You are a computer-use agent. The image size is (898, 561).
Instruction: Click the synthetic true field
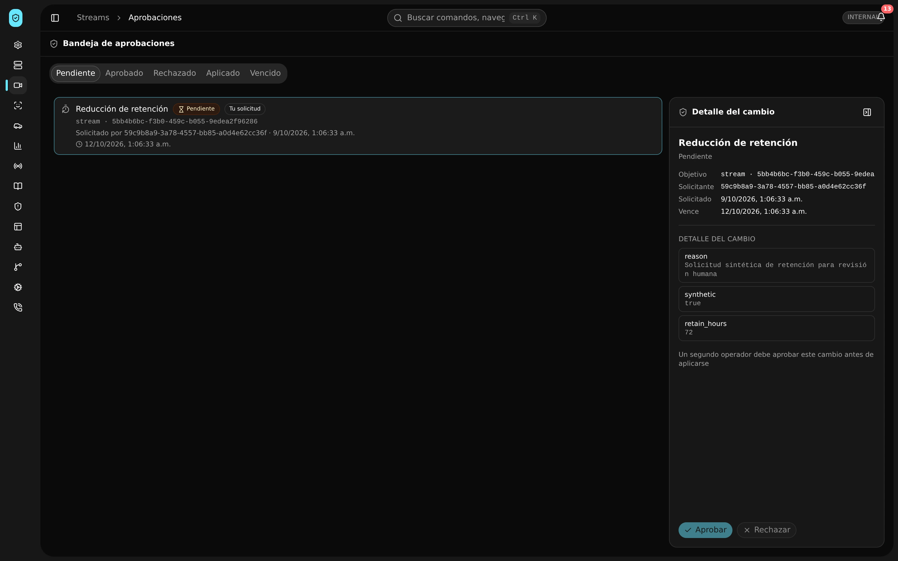(776, 299)
